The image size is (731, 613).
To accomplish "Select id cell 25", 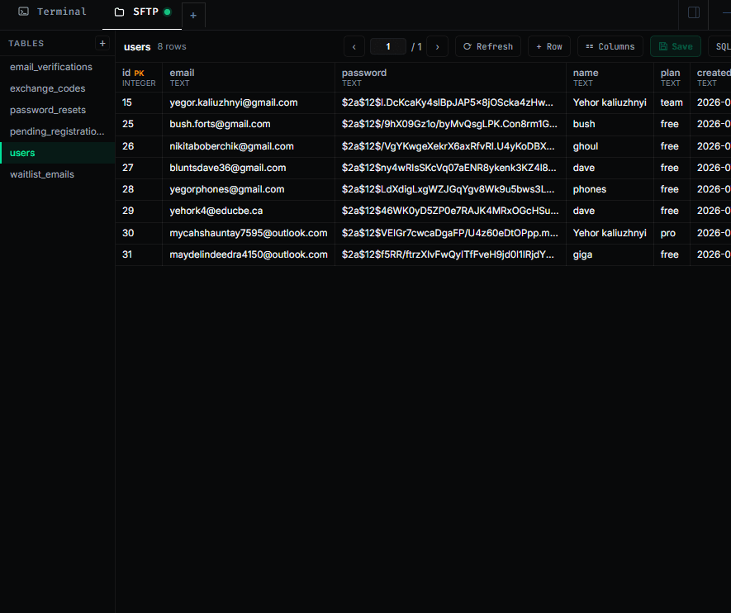I will pos(139,124).
